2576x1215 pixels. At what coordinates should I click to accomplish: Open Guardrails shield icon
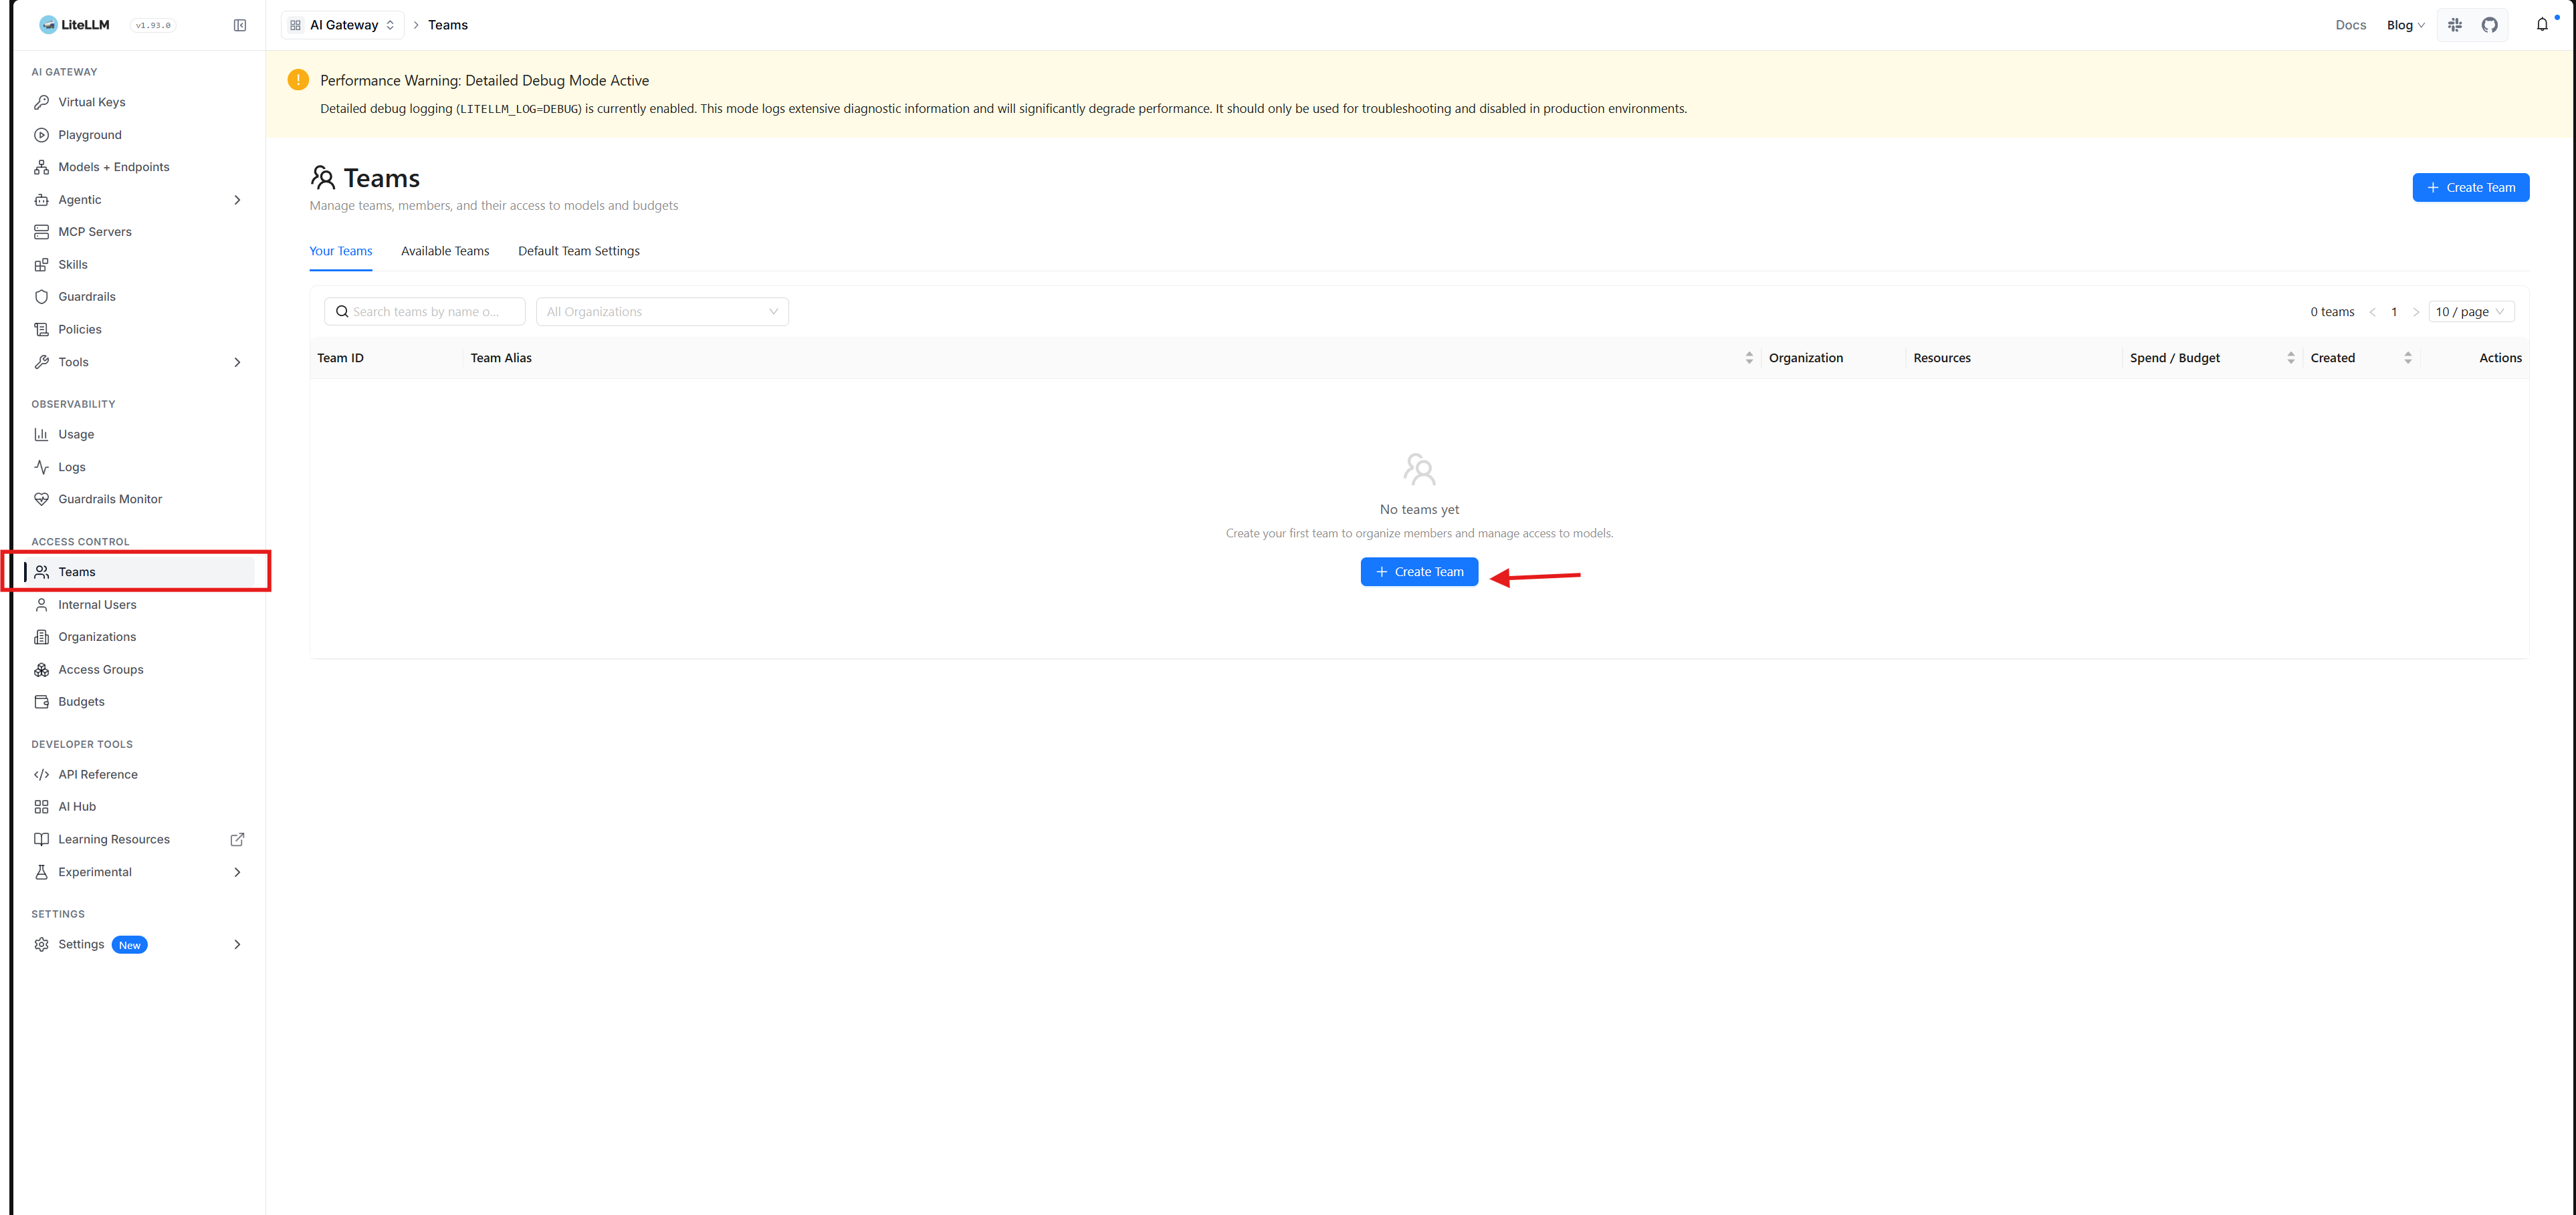click(41, 297)
